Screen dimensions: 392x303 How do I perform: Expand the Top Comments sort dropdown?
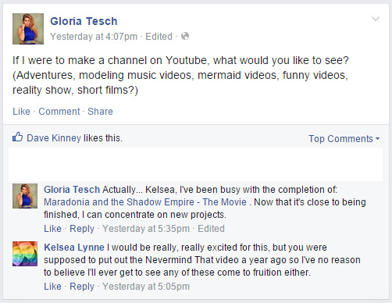(344, 139)
